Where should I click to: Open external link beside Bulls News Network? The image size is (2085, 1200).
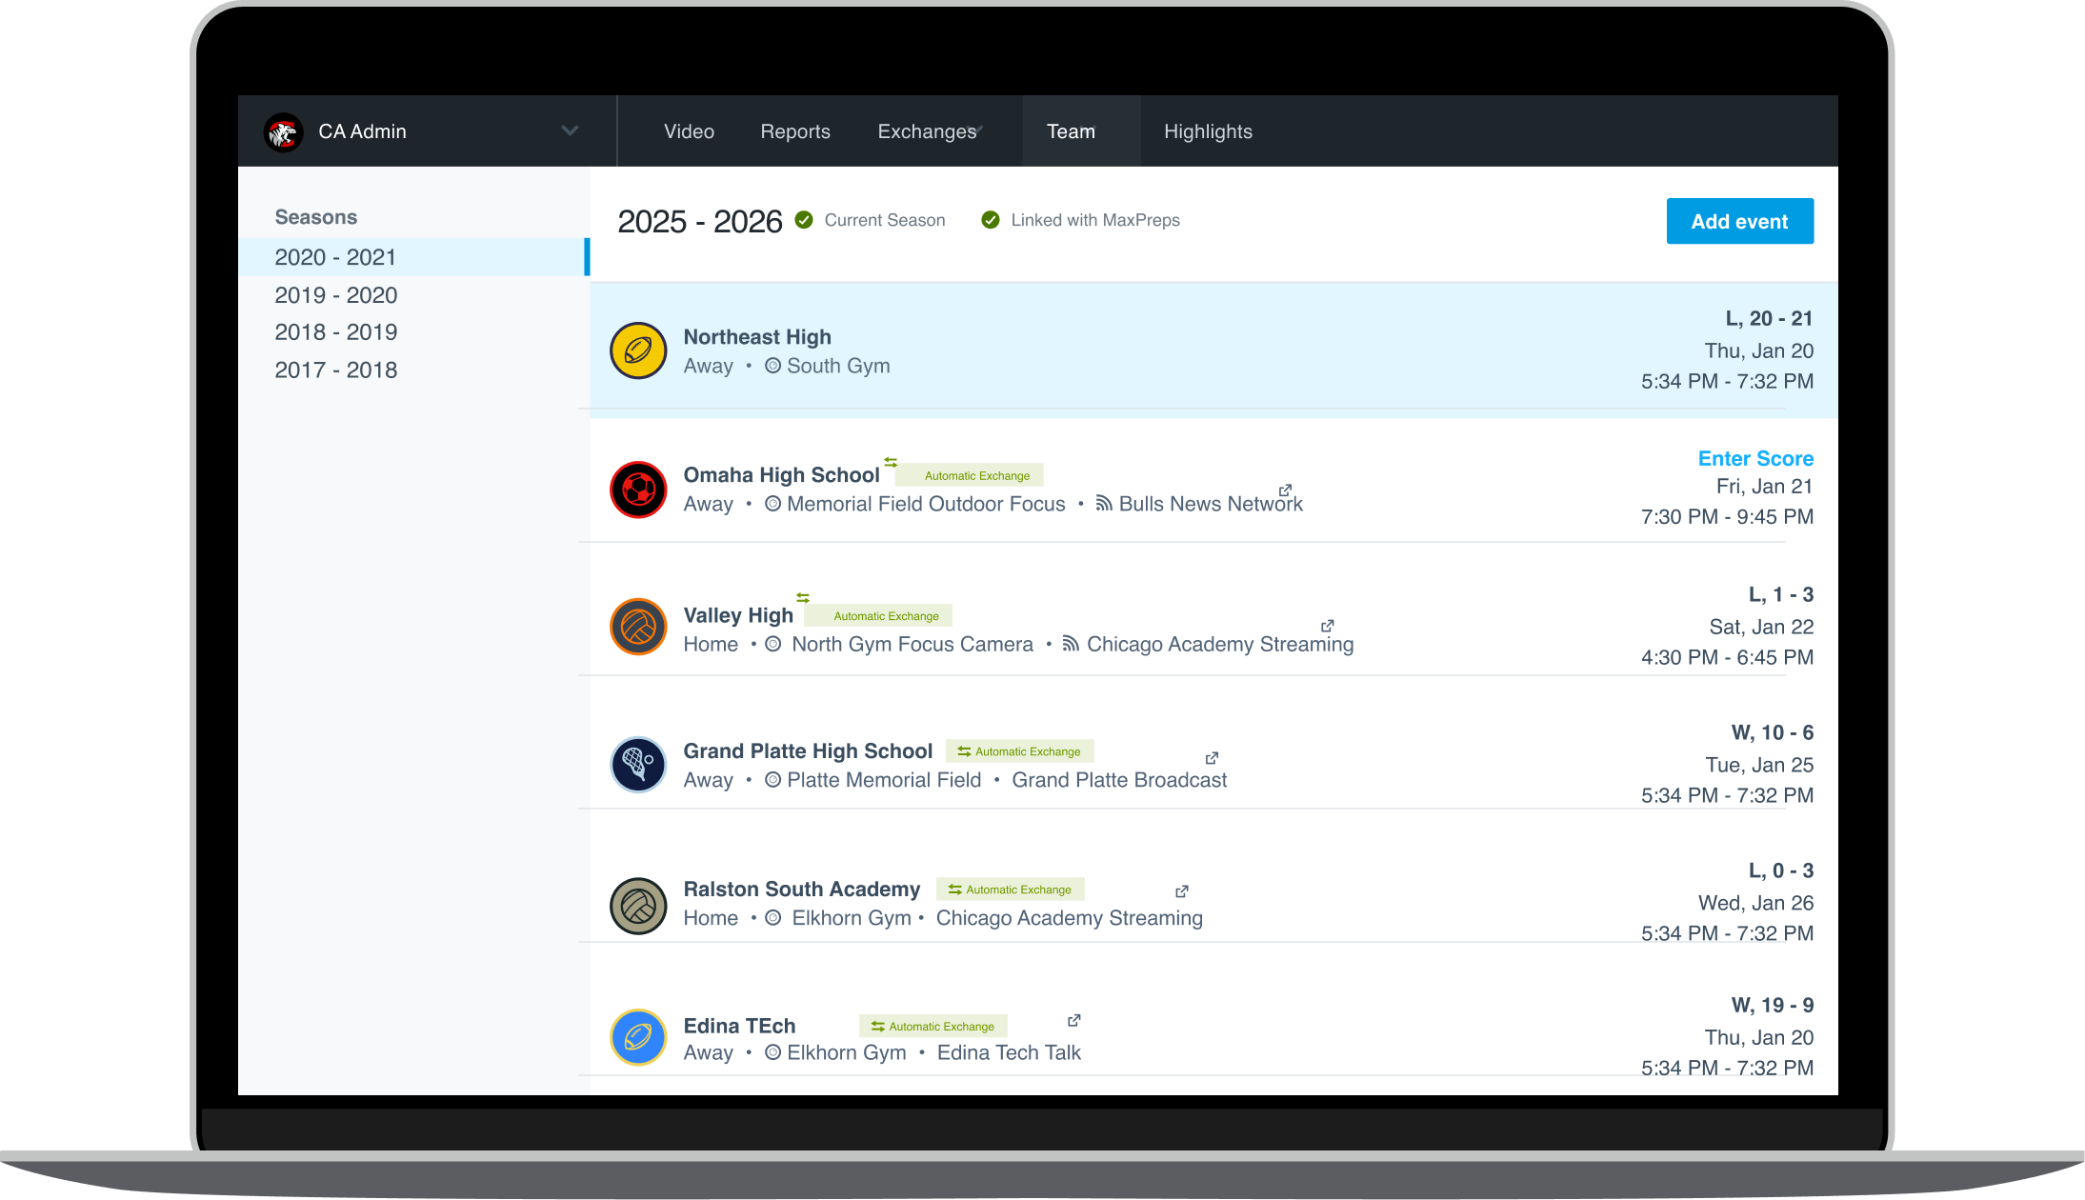(x=1285, y=490)
